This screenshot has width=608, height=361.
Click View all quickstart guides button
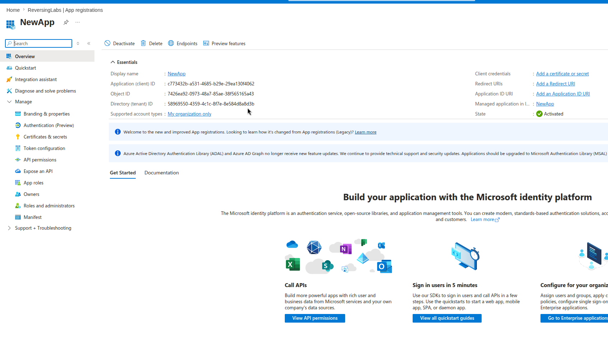447,318
